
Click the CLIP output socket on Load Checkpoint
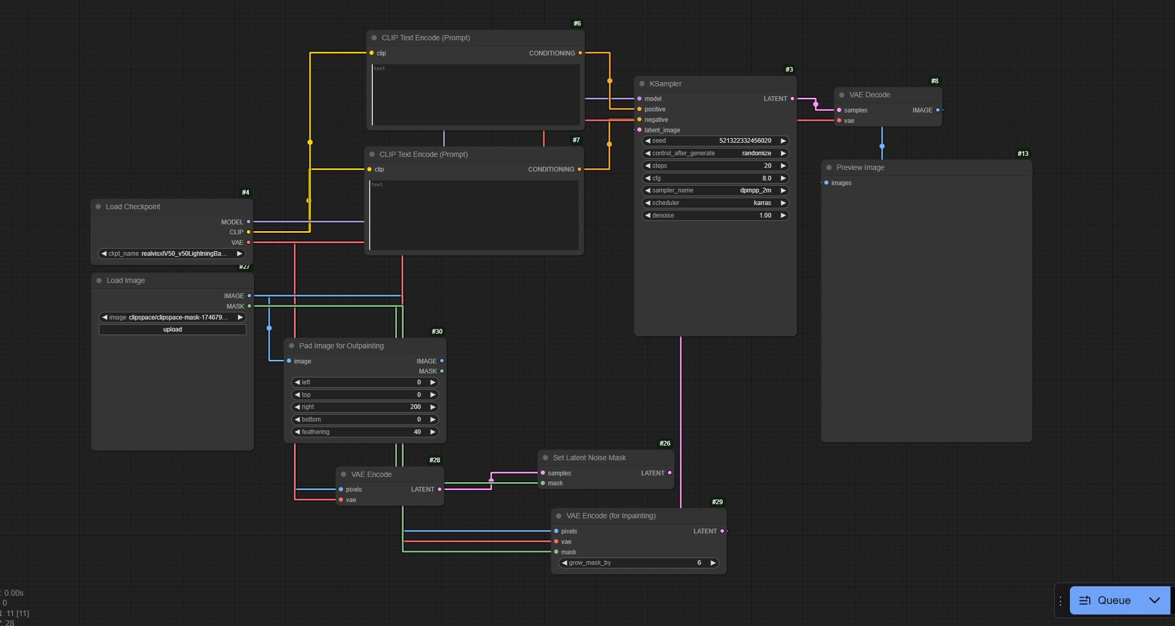[248, 232]
